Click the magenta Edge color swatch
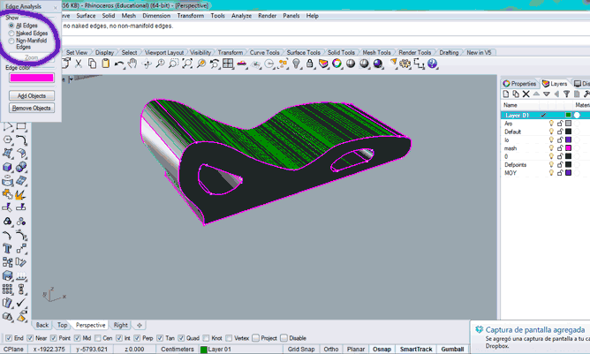 click(x=32, y=78)
